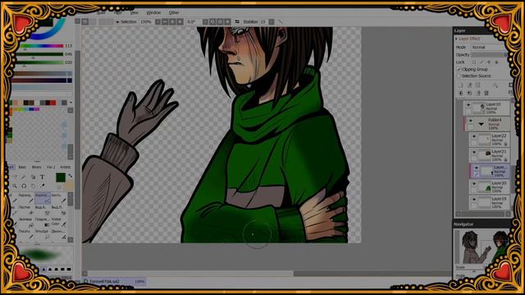
Task: Select the Zoom magnifier tool
Action: 15,186
